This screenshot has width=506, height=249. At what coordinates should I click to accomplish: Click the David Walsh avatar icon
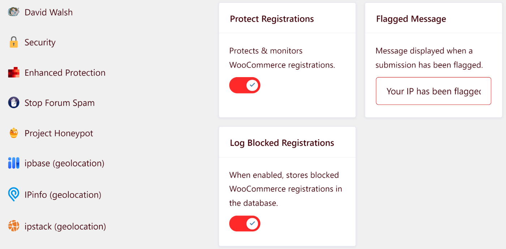tap(13, 12)
